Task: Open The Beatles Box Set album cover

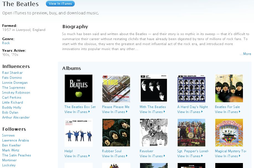Action: coord(79,88)
